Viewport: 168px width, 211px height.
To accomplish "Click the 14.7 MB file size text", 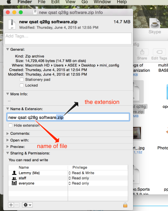I will pyautogui.click(x=122, y=22).
